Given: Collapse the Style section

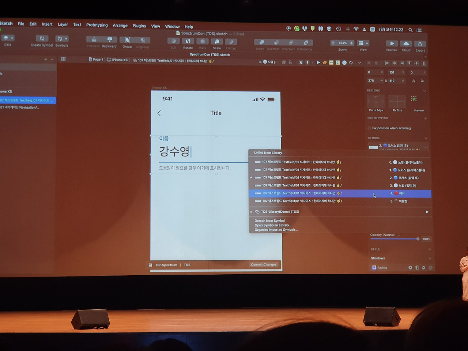Looking at the screenshot, I should pos(430,249).
